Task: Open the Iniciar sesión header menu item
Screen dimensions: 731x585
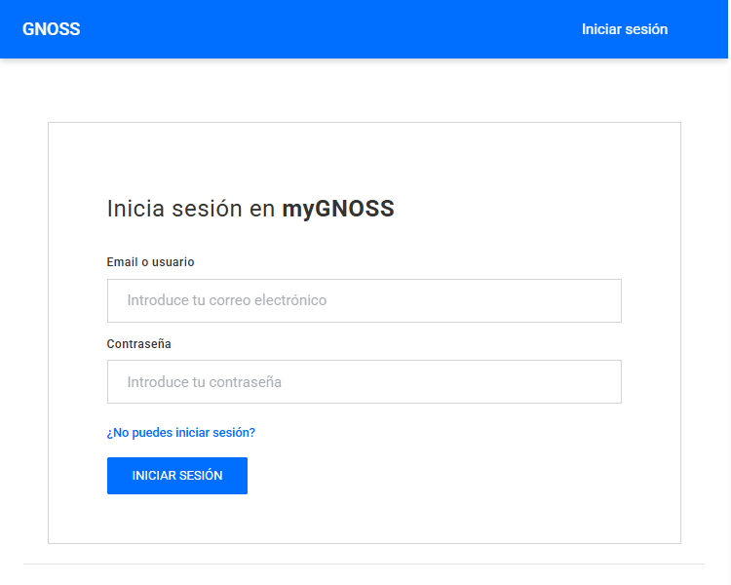Action: (x=624, y=29)
